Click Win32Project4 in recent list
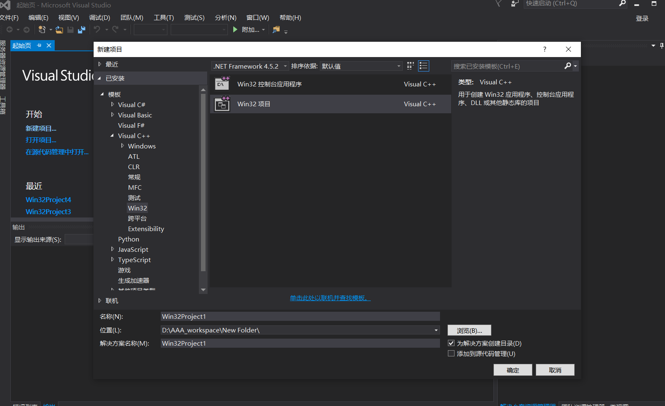Image resolution: width=665 pixels, height=406 pixels. click(x=48, y=200)
